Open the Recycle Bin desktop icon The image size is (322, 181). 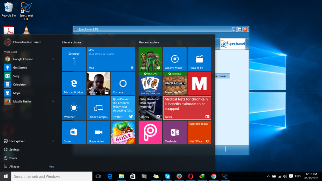(8, 10)
